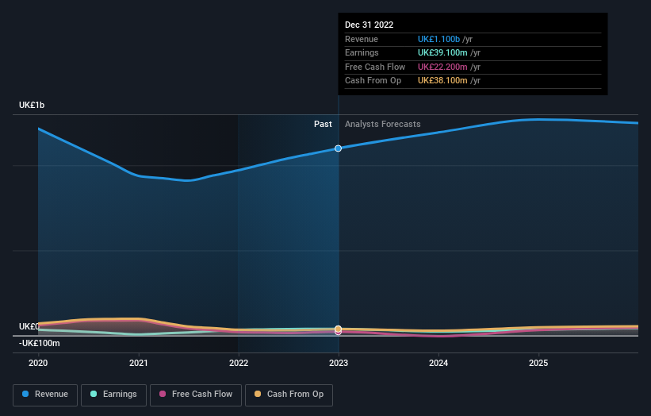Click the 2025 x-axis label
The image size is (651, 416).
tap(538, 363)
